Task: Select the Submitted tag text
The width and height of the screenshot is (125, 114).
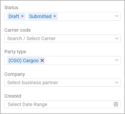Action: tap(40, 16)
